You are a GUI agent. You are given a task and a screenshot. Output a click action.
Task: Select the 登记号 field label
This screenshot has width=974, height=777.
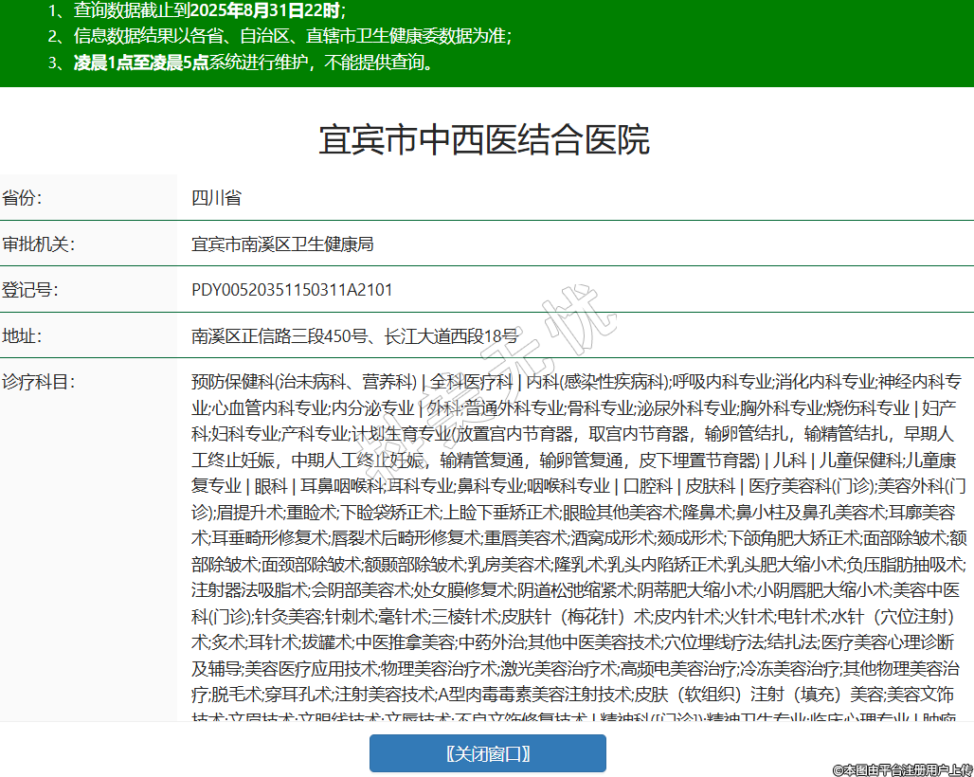tap(30, 290)
